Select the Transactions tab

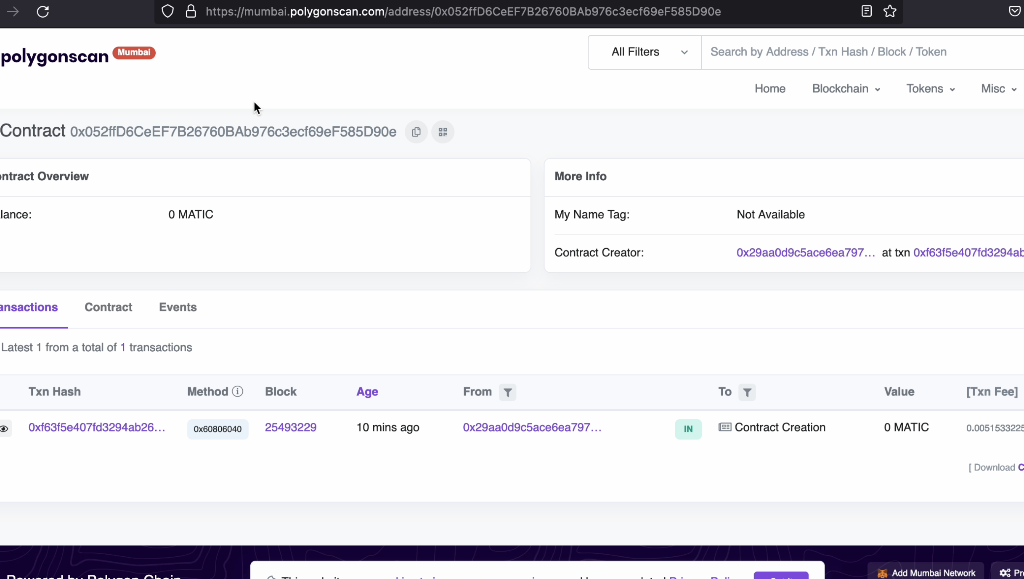29,307
